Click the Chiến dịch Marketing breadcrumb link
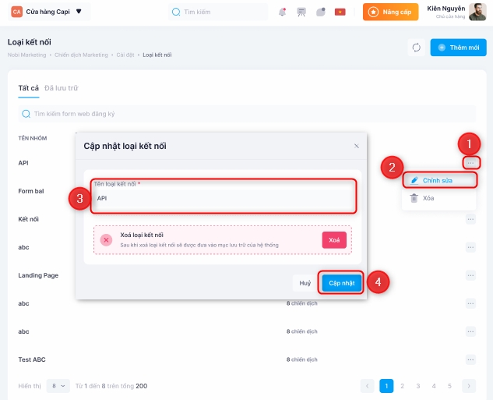The width and height of the screenshot is (493, 400). click(82, 55)
